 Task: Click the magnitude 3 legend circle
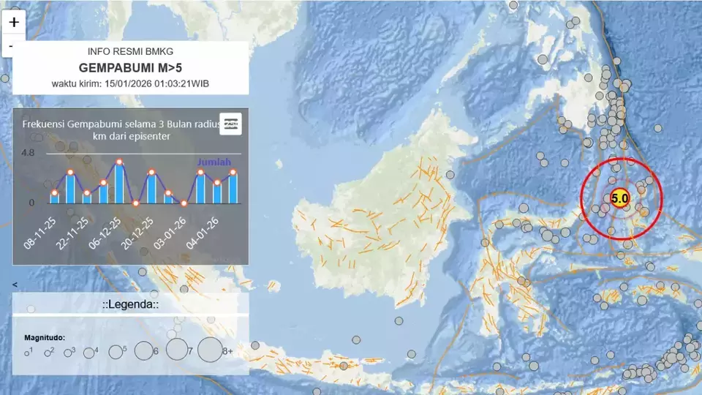point(67,353)
